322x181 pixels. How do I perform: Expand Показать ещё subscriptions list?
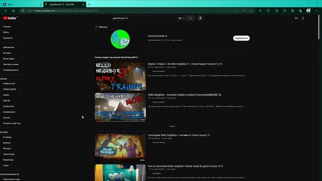click(12, 123)
